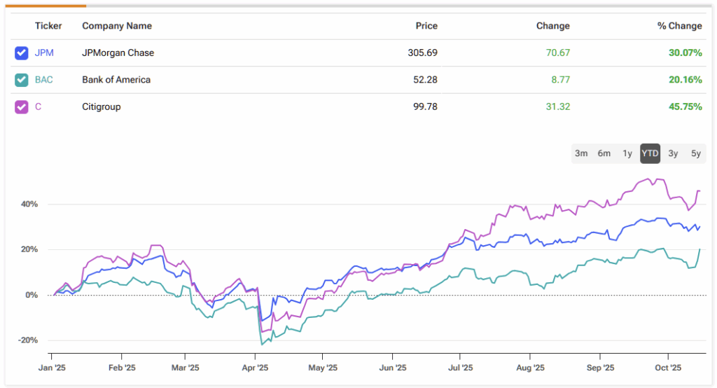Sort by the Ticker column header
717x388 pixels.
tap(48, 26)
